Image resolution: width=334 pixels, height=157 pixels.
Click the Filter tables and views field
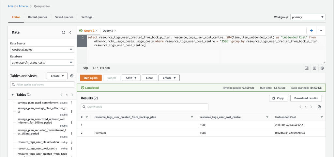[x=42, y=85]
